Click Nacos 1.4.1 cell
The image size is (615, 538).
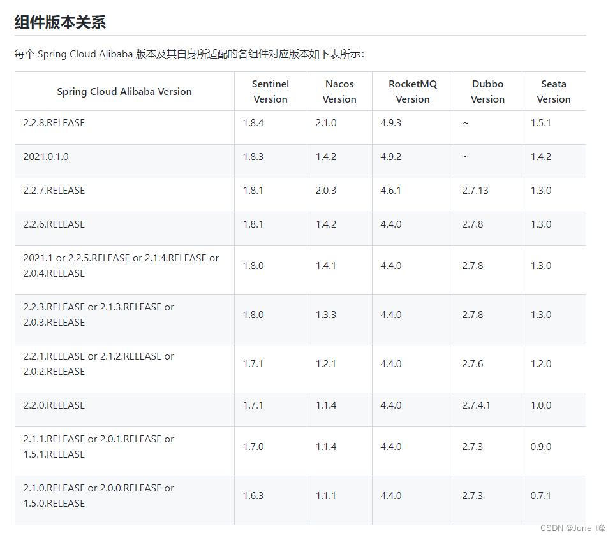[326, 265]
